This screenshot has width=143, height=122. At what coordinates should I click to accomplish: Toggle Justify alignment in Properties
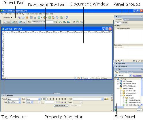pos(65,99)
